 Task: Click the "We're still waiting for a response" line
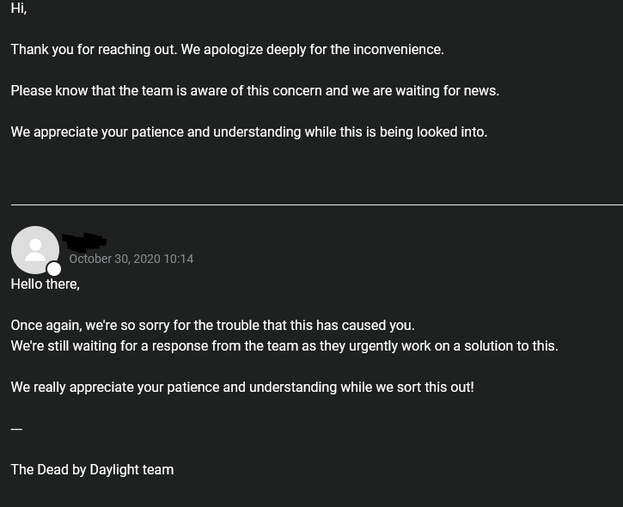point(284,346)
